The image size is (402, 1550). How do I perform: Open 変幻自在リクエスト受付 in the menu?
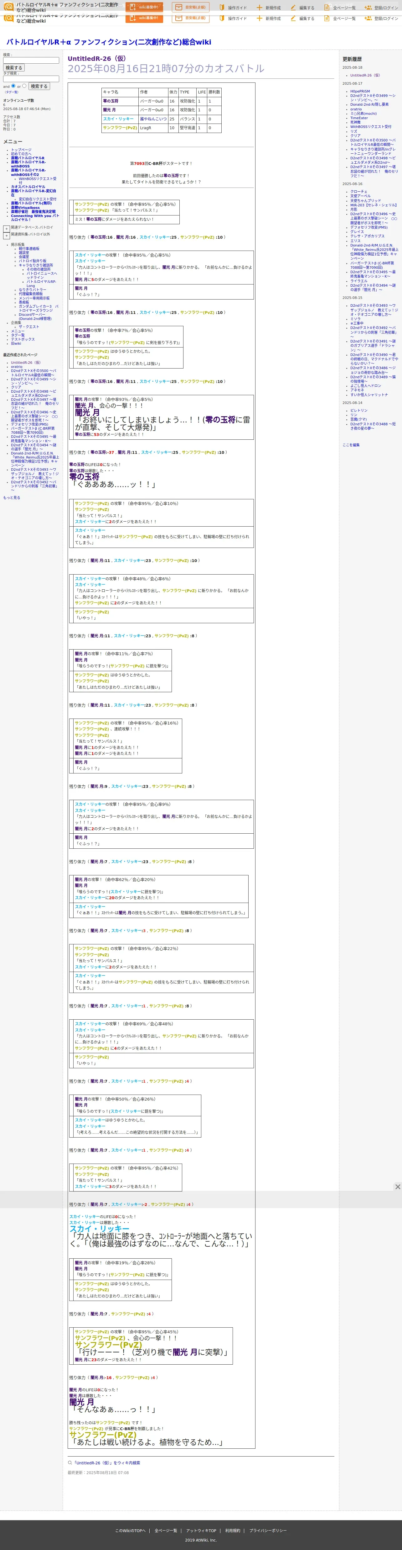pos(37,199)
